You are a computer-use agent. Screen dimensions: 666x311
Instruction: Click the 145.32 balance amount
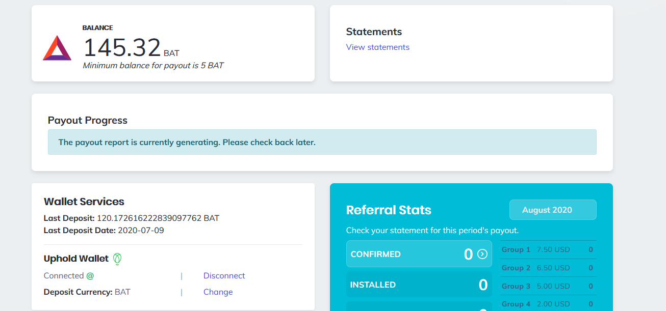122,48
